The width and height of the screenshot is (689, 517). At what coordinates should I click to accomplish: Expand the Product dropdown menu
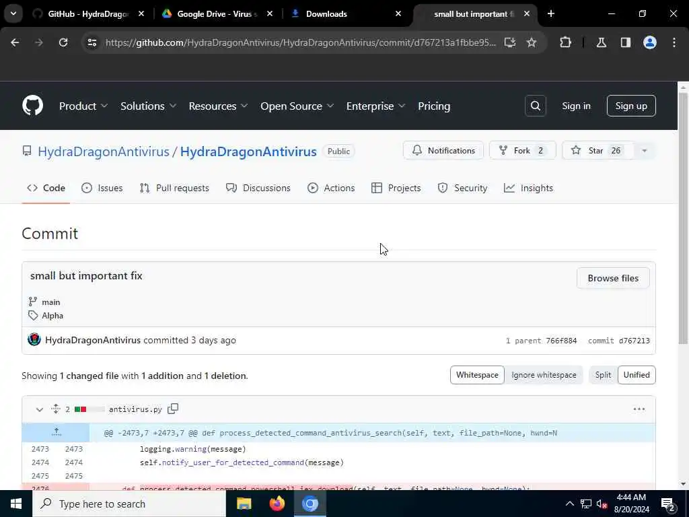pyautogui.click(x=83, y=106)
